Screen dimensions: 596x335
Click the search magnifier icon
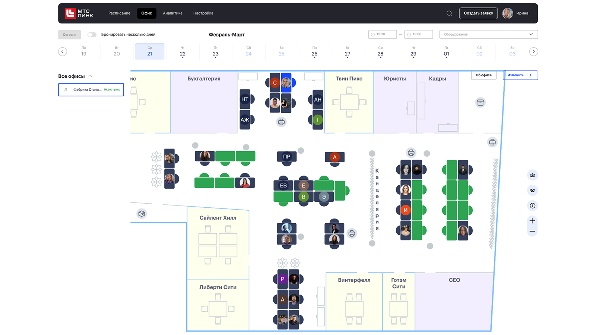[x=449, y=13]
